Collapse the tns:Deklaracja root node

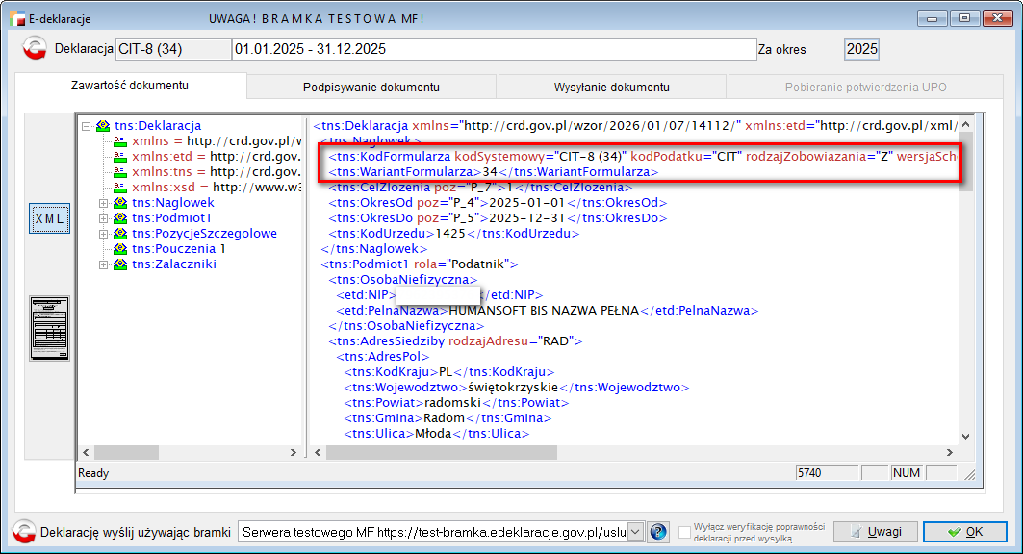point(87,126)
